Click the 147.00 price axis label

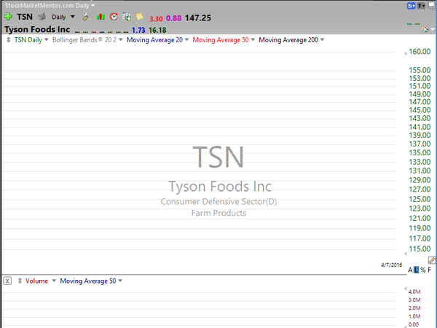click(x=420, y=102)
